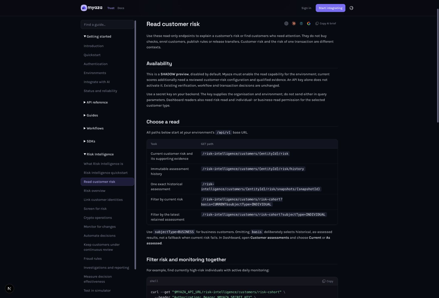The height and width of the screenshot is (298, 439).
Task: Switch to the Trust tab
Action: 111,8
